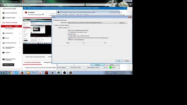Open the Приложение application dropdown
The height and width of the screenshot is (105, 187).
pyautogui.click(x=92, y=23)
